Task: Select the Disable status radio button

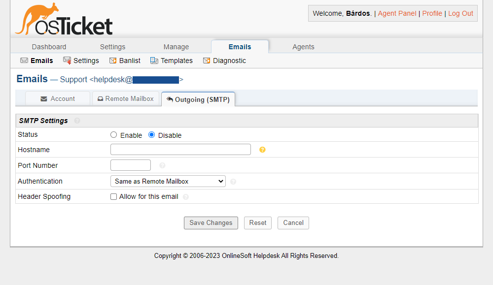Action: 152,135
